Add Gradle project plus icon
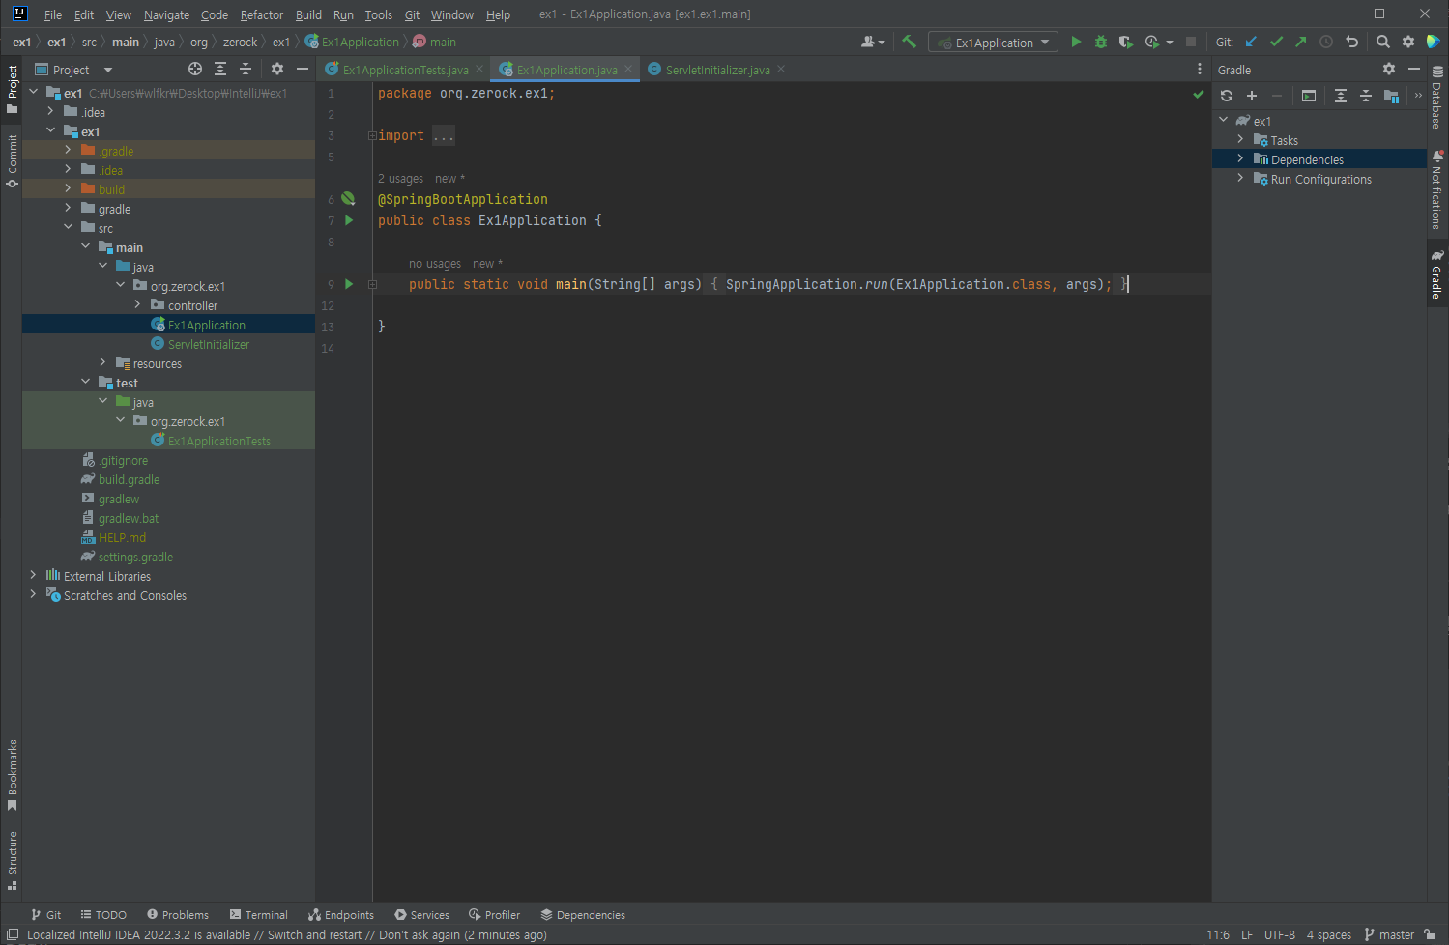Image resolution: width=1449 pixels, height=945 pixels. point(1252,96)
